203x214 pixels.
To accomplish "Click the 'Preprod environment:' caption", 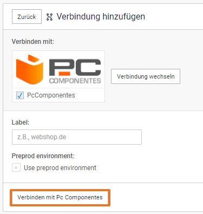I will click(x=43, y=156).
